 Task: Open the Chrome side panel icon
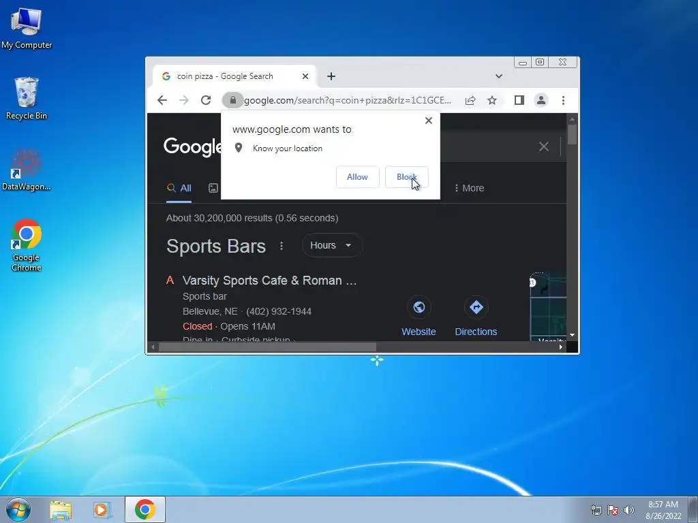tap(519, 100)
